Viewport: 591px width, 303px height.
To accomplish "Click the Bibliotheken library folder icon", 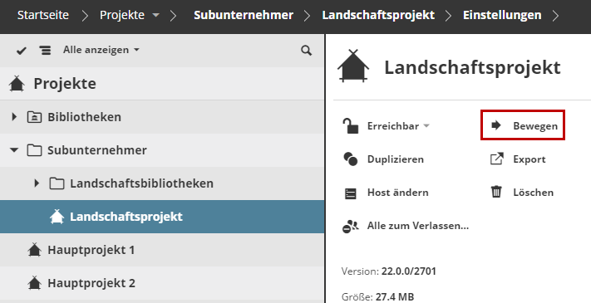I will (x=34, y=117).
